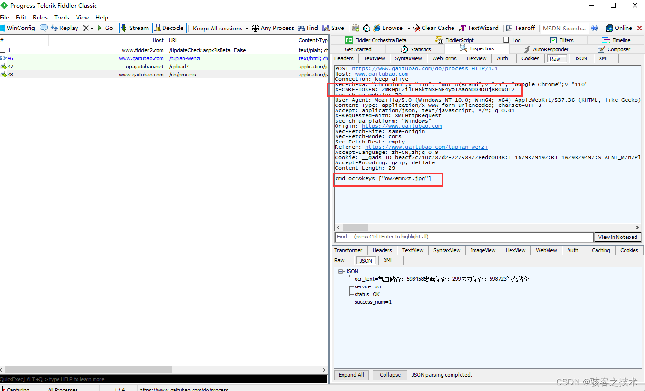Click the Go resume button
Screen dimensions: 645x391
[105, 28]
